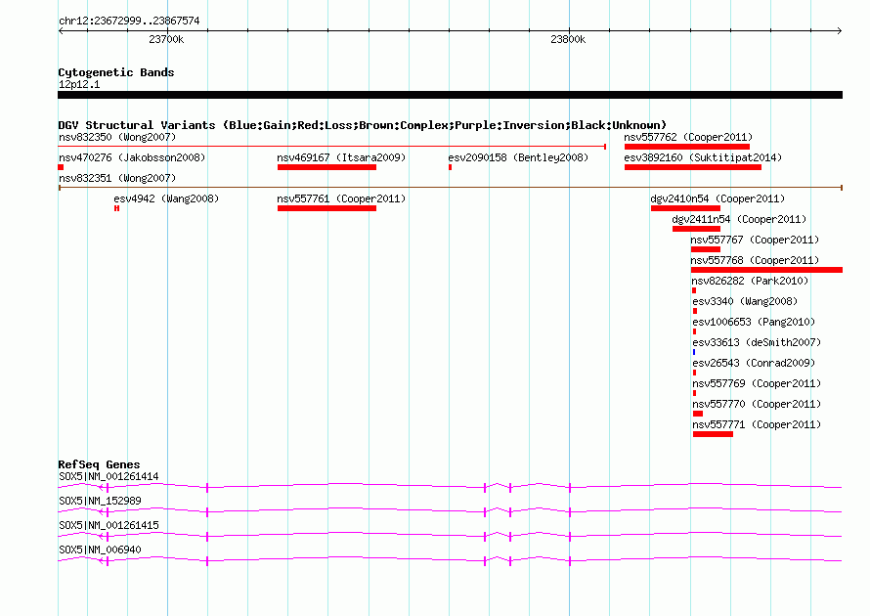Click the chr12:23672999..23867574 coordinate label

click(129, 21)
